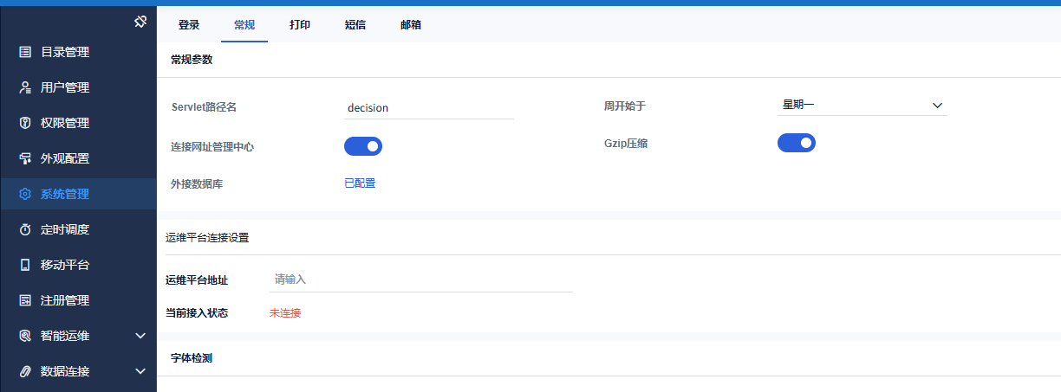The height and width of the screenshot is (392, 1061).
Task: Click the 注册管理 icon
Action: coord(25,300)
